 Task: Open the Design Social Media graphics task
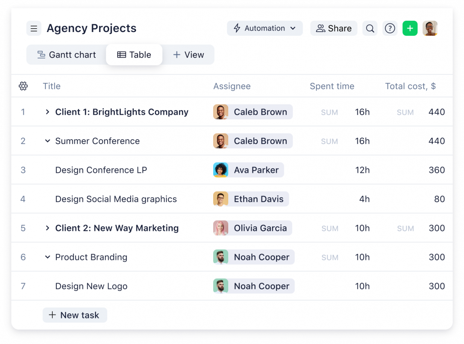(116, 199)
